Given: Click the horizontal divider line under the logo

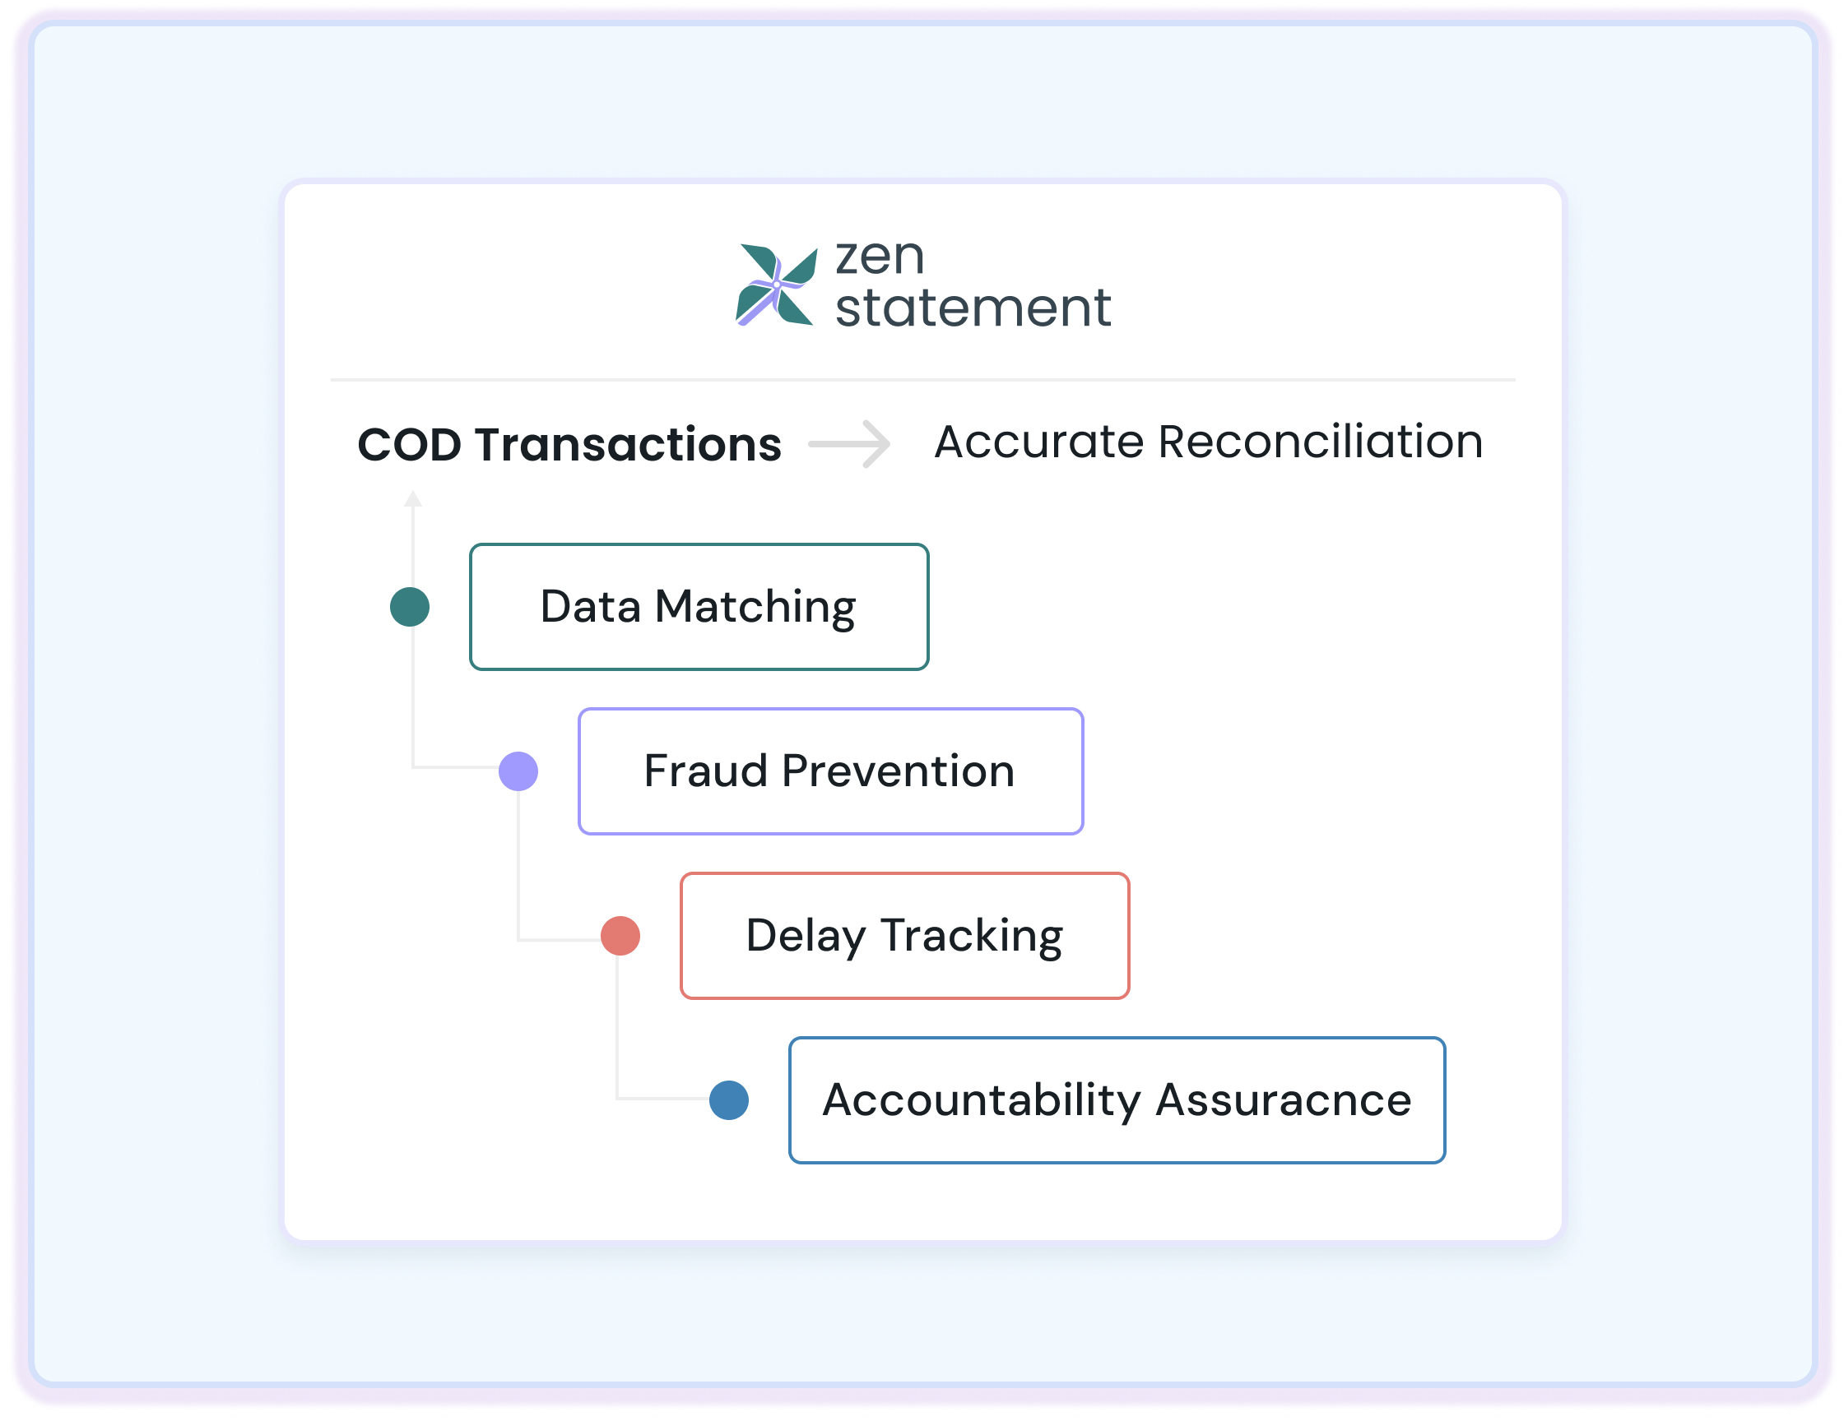Looking at the screenshot, I should [923, 380].
